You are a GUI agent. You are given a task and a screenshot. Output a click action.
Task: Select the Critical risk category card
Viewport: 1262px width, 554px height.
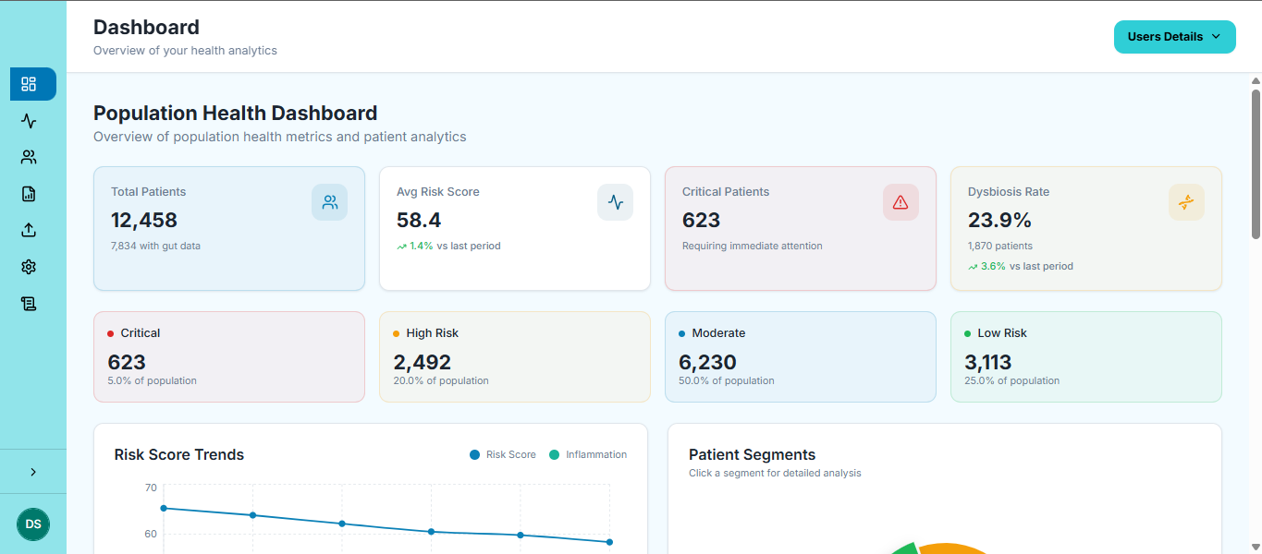228,356
